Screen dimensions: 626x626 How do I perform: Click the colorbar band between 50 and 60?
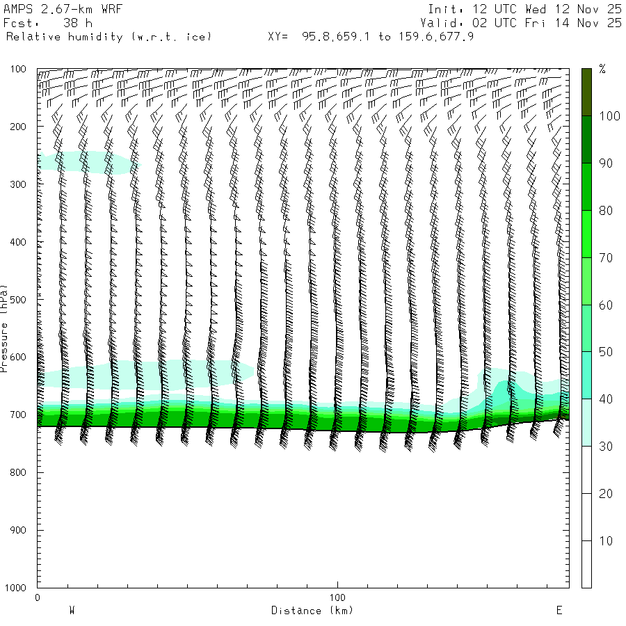pyautogui.click(x=586, y=328)
